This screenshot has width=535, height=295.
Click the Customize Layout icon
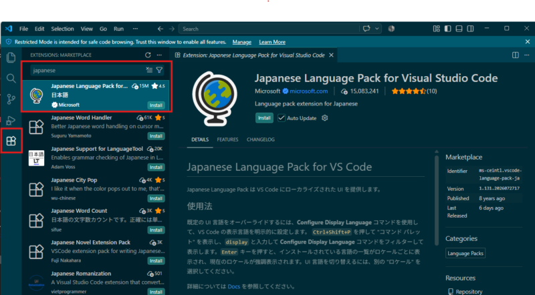[x=437, y=29]
